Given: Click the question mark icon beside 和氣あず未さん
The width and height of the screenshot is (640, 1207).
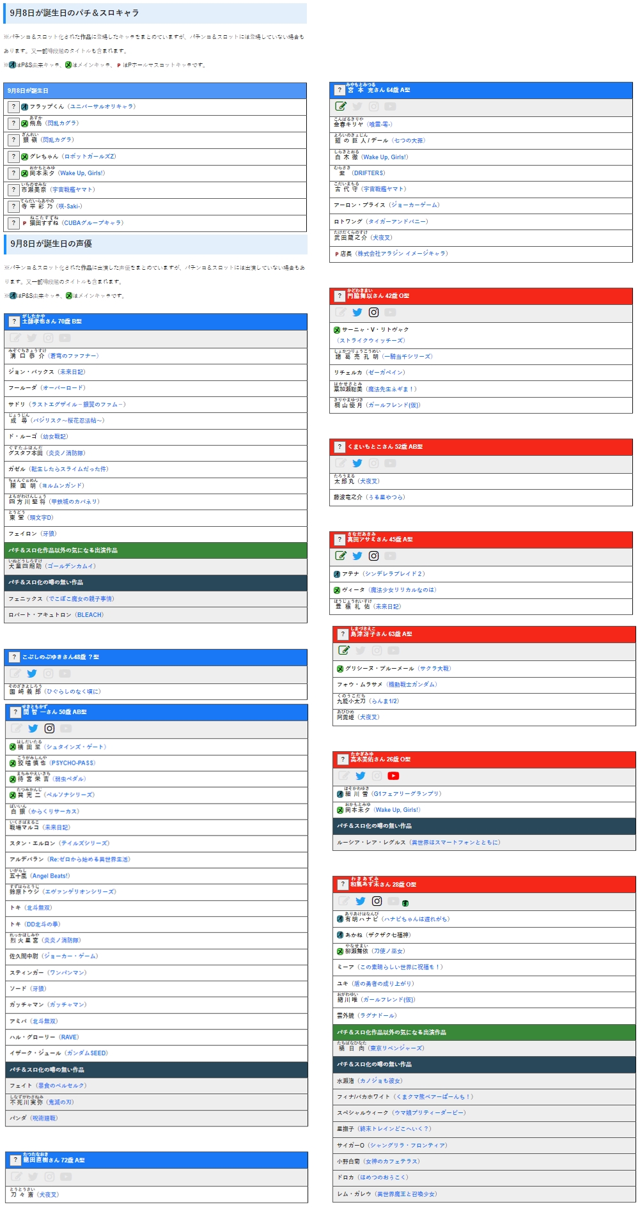Looking at the screenshot, I should [x=343, y=885].
